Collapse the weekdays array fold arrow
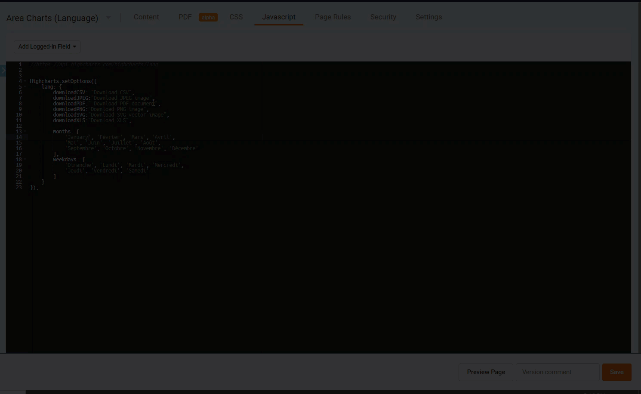The height and width of the screenshot is (394, 641). [25, 160]
